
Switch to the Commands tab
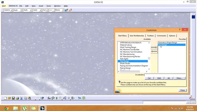coord(161,36)
